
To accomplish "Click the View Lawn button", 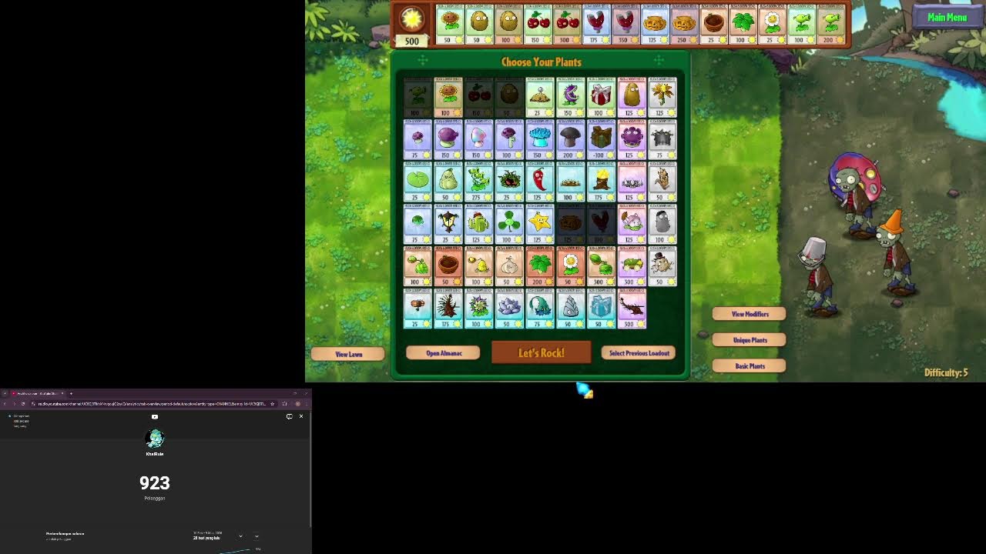I will click(348, 354).
